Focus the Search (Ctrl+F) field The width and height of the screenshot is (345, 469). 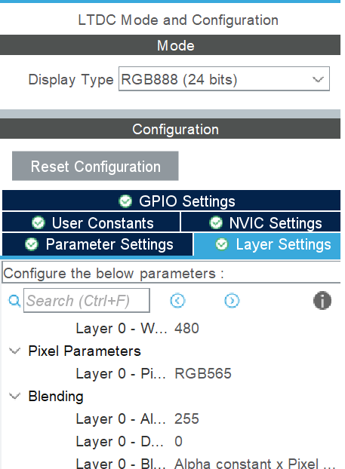pyautogui.click(x=87, y=301)
